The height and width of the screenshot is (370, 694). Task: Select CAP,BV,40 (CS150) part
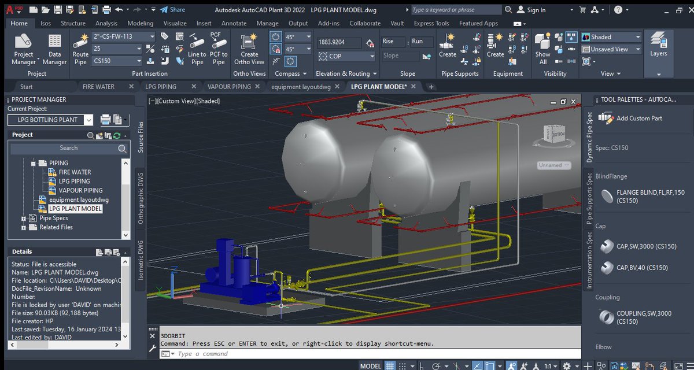tap(633, 268)
